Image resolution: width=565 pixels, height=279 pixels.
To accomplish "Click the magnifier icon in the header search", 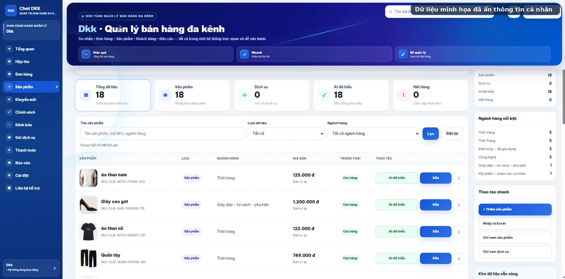I will click(391, 12).
